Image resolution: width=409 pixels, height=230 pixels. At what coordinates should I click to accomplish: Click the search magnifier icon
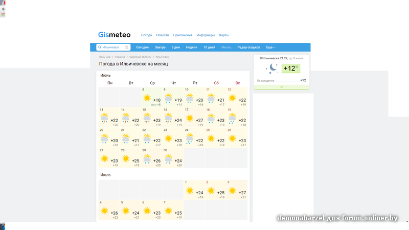[100, 47]
